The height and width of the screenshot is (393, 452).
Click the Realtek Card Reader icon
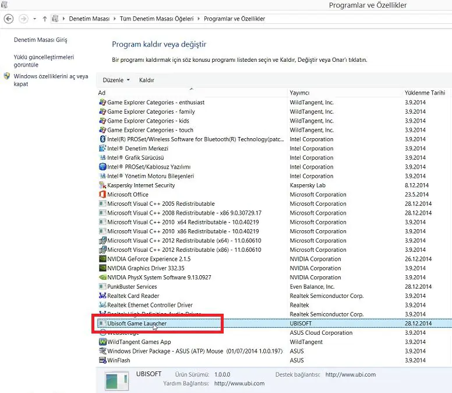pyautogui.click(x=103, y=296)
